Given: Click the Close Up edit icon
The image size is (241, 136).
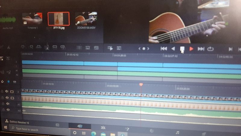Looking at the screenshot, I should point(47,47).
